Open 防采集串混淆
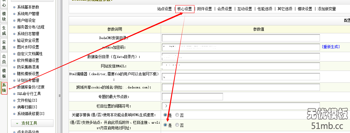 point(28,67)
